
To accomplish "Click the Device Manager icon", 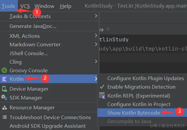I will point(5,89).
